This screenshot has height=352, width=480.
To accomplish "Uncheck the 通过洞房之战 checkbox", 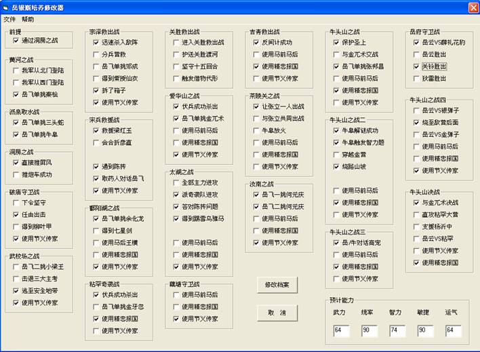I will 16,41.
